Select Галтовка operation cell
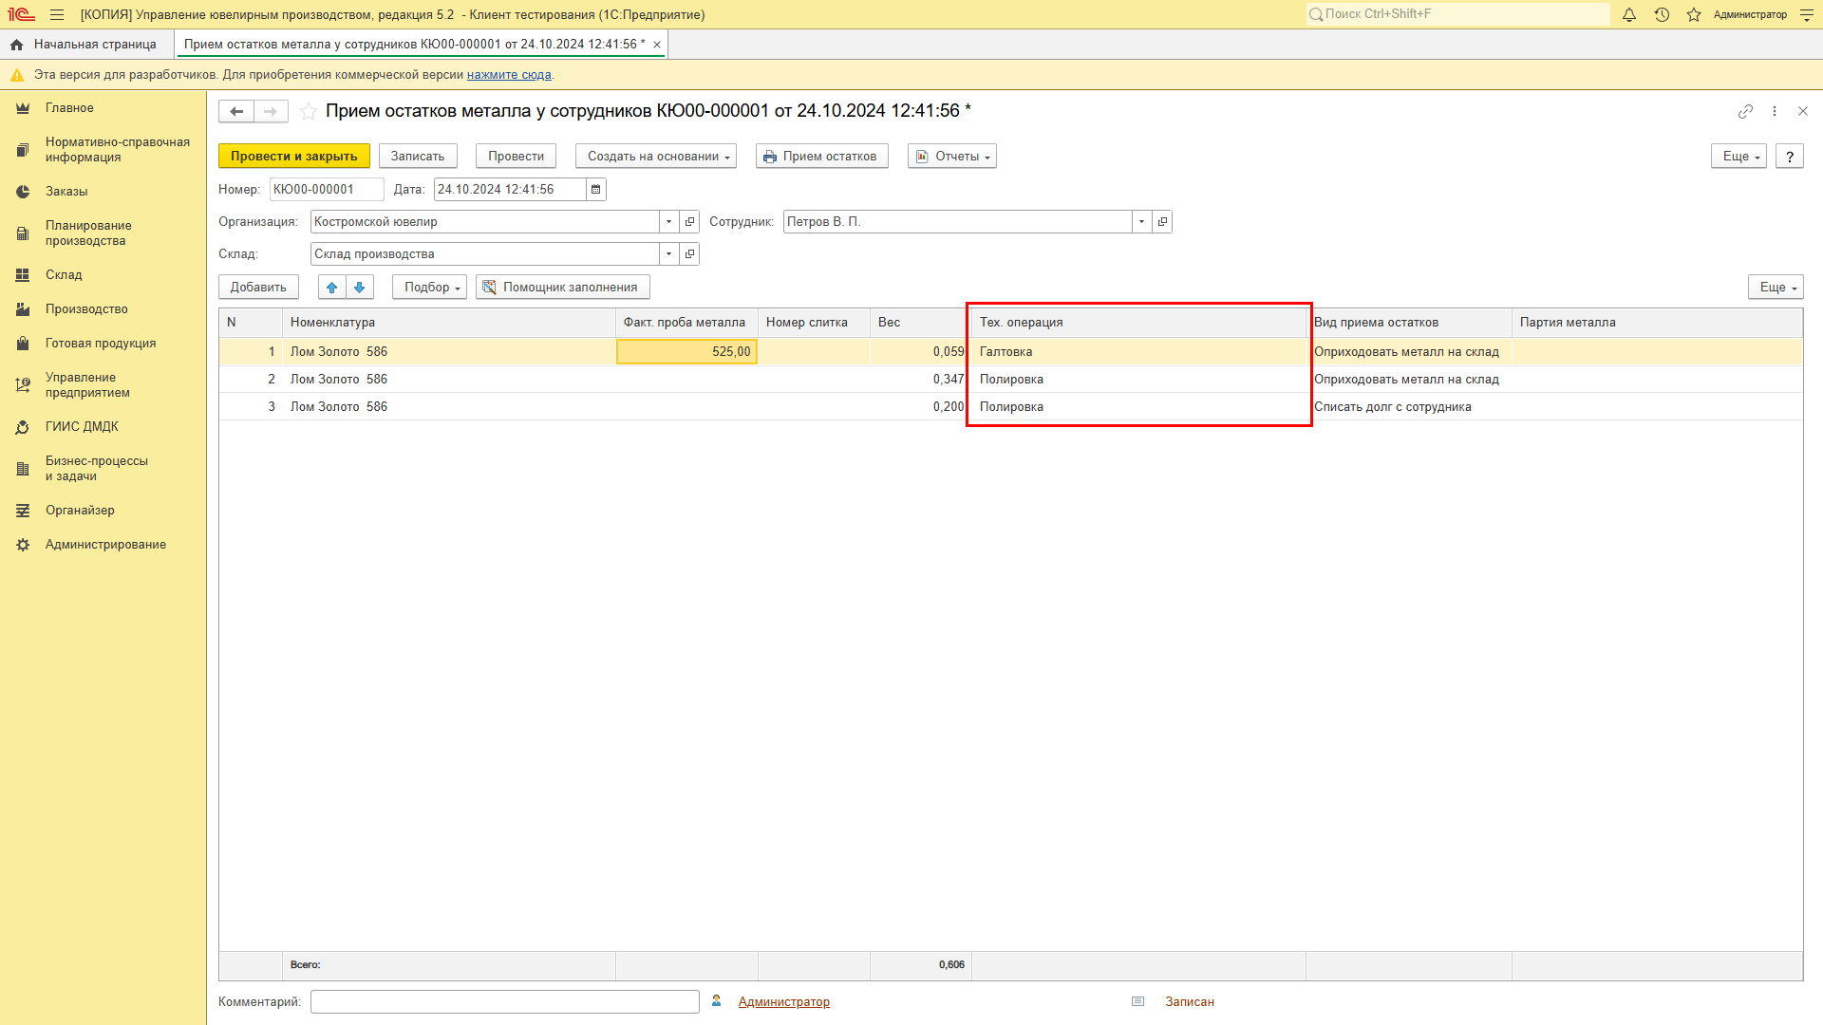 1138,352
